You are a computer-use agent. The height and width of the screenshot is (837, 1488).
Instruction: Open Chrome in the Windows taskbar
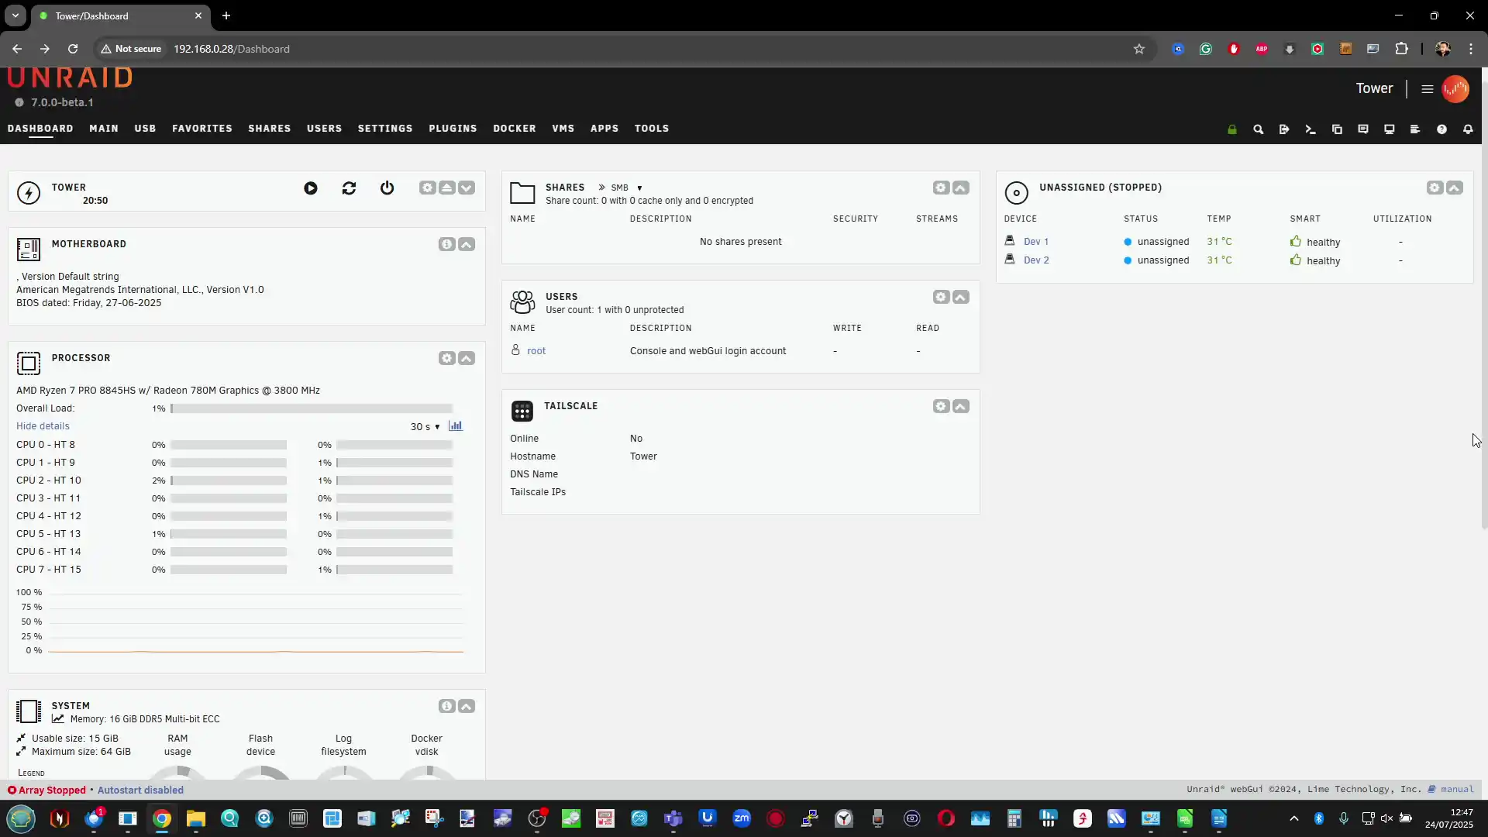pos(162,818)
